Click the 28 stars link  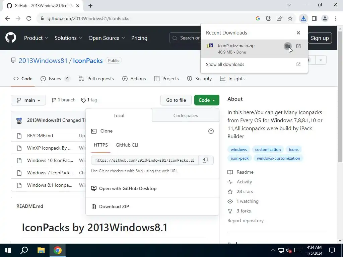tap(245, 192)
